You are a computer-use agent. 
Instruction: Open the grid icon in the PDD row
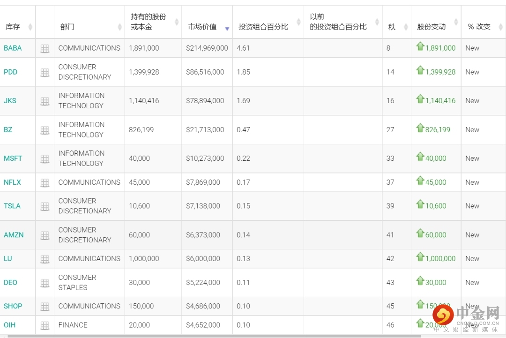tap(45, 73)
